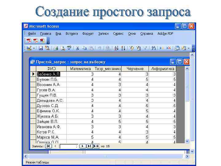The image size is (221, 166).
Task: Open the Записи menu
Action: tap(103, 34)
